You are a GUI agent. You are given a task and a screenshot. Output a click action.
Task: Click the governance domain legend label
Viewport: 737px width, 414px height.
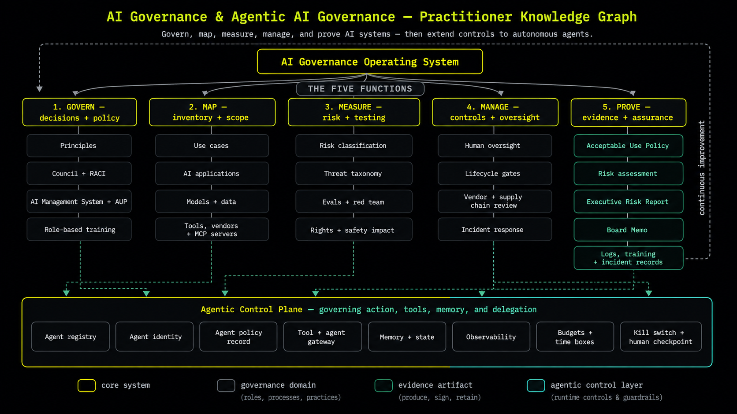click(278, 385)
